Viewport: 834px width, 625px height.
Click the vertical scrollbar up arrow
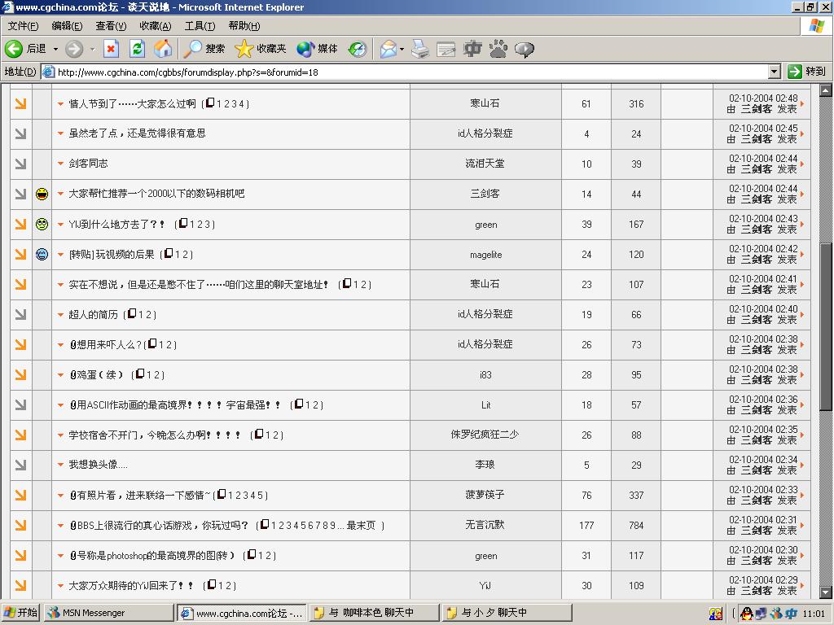point(826,90)
